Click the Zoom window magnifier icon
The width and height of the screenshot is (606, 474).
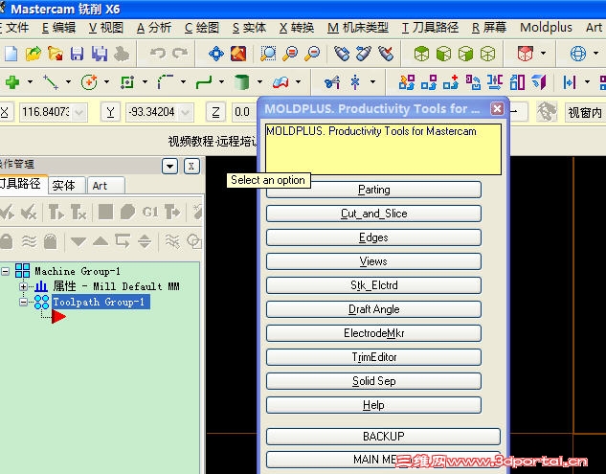coord(268,54)
